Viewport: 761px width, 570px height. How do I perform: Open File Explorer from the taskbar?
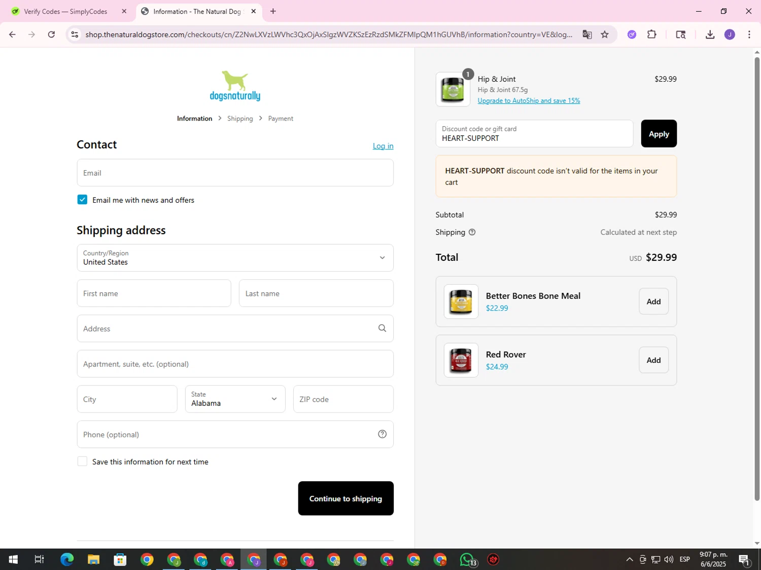pos(93,559)
